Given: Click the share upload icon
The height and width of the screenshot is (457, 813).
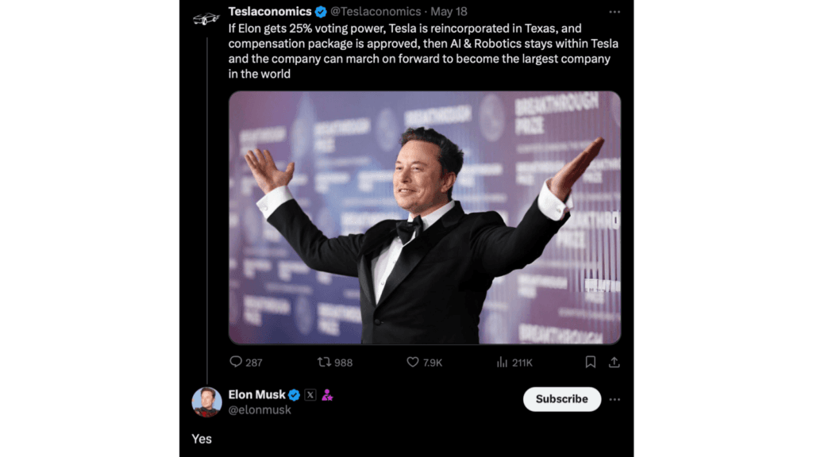Looking at the screenshot, I should (615, 362).
